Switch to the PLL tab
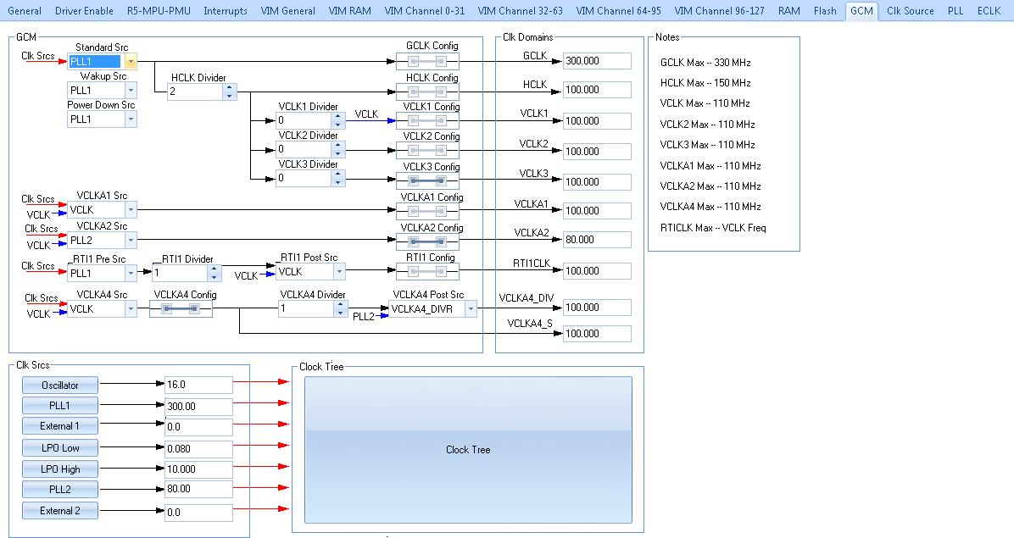This screenshot has height=538, width=1014. (x=955, y=11)
